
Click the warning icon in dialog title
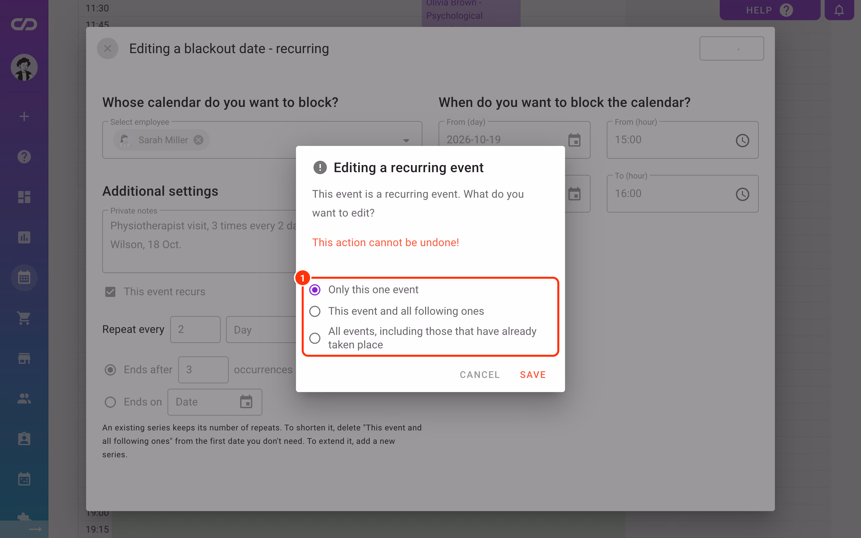(x=320, y=167)
